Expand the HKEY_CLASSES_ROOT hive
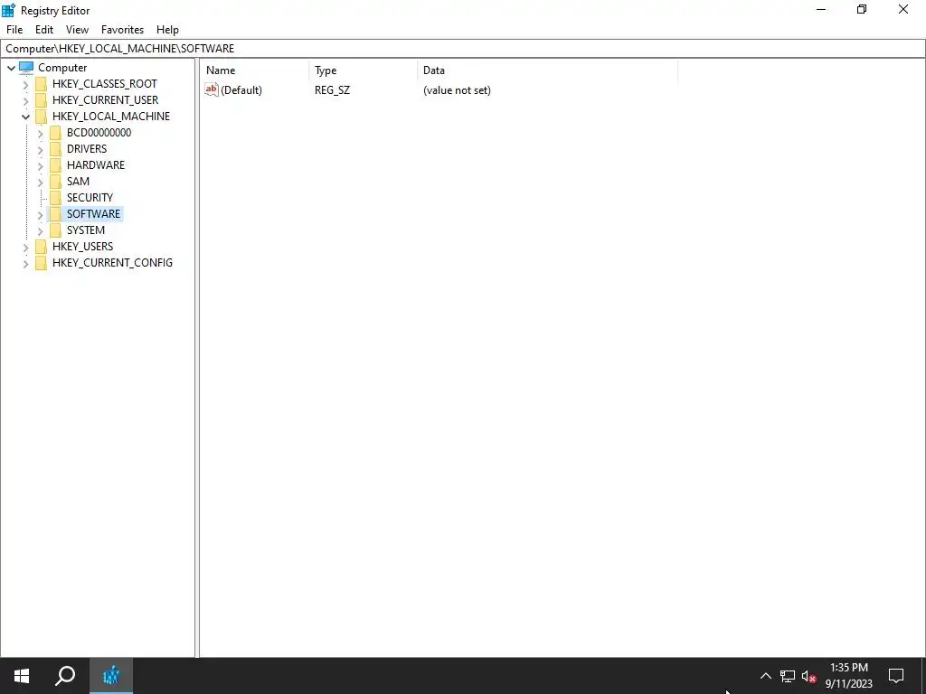926x694 pixels. (x=25, y=84)
